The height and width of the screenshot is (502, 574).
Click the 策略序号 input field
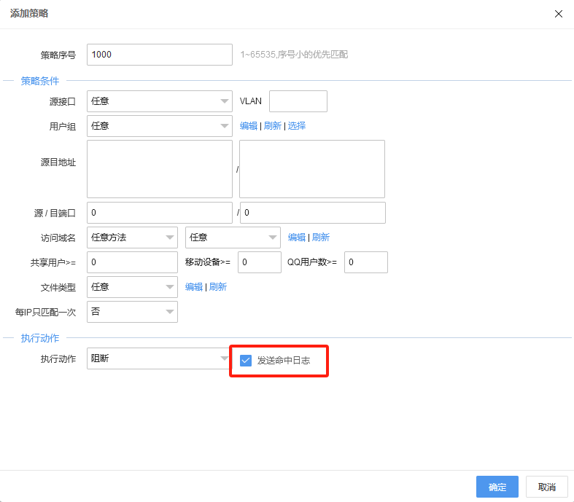click(x=159, y=55)
